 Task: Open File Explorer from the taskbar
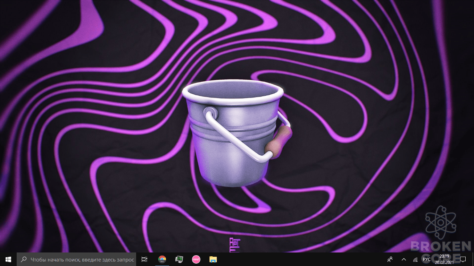213,259
